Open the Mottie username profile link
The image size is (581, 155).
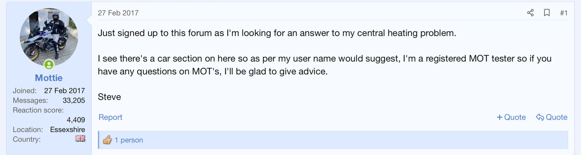49,78
